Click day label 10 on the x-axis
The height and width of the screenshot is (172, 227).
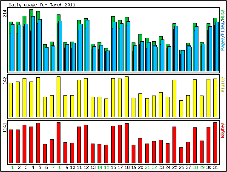click(72, 167)
